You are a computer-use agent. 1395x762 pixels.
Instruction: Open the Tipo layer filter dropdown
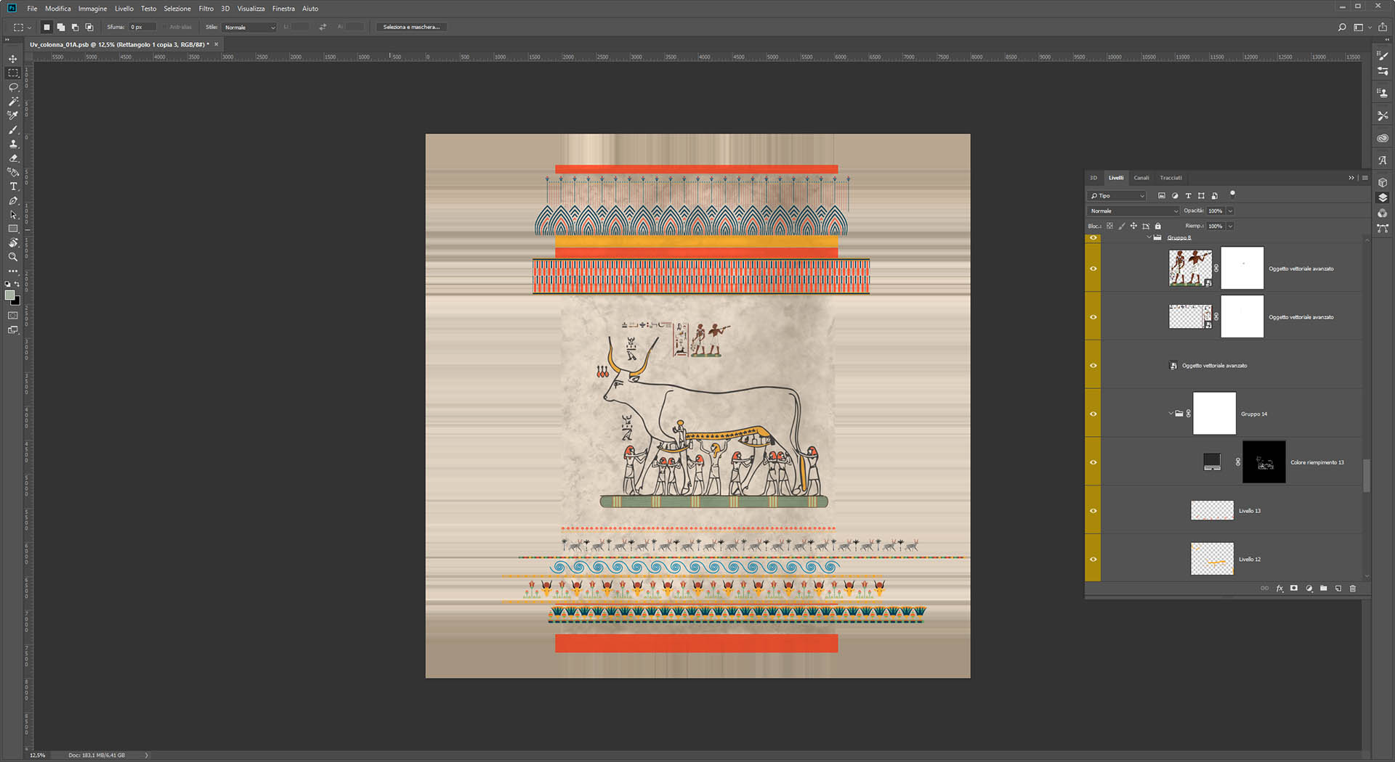(1117, 196)
